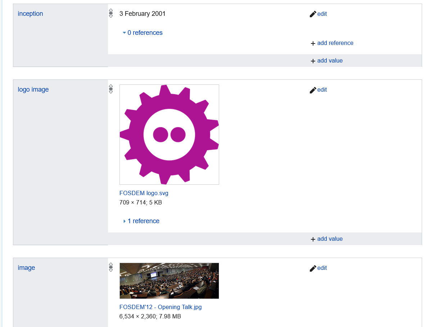
Task: Click the opening talk auditorium photo thumbnail
Action: (169, 281)
